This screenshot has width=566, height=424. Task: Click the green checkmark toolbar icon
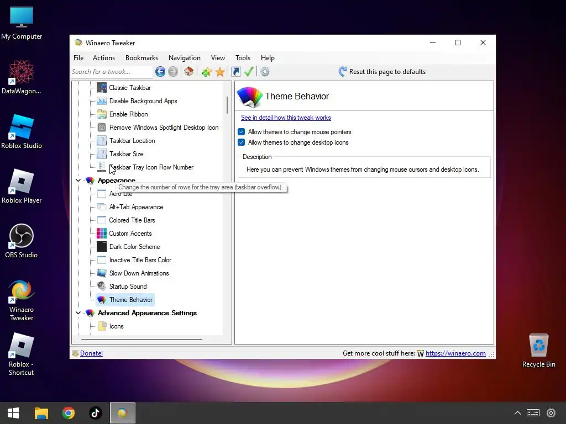click(x=249, y=71)
